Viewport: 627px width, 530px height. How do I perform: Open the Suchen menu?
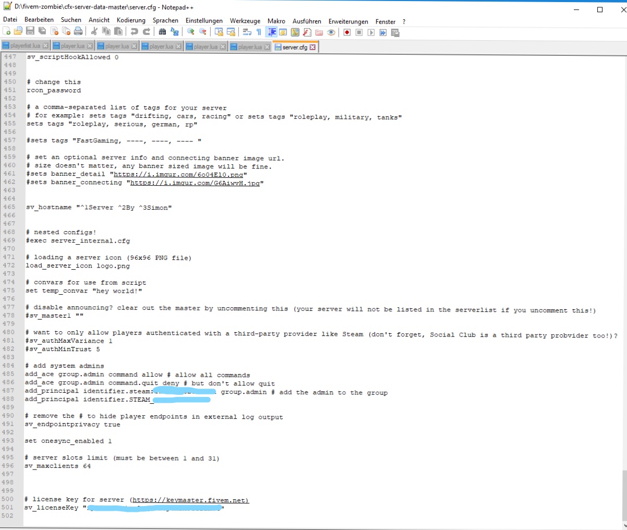coord(71,20)
